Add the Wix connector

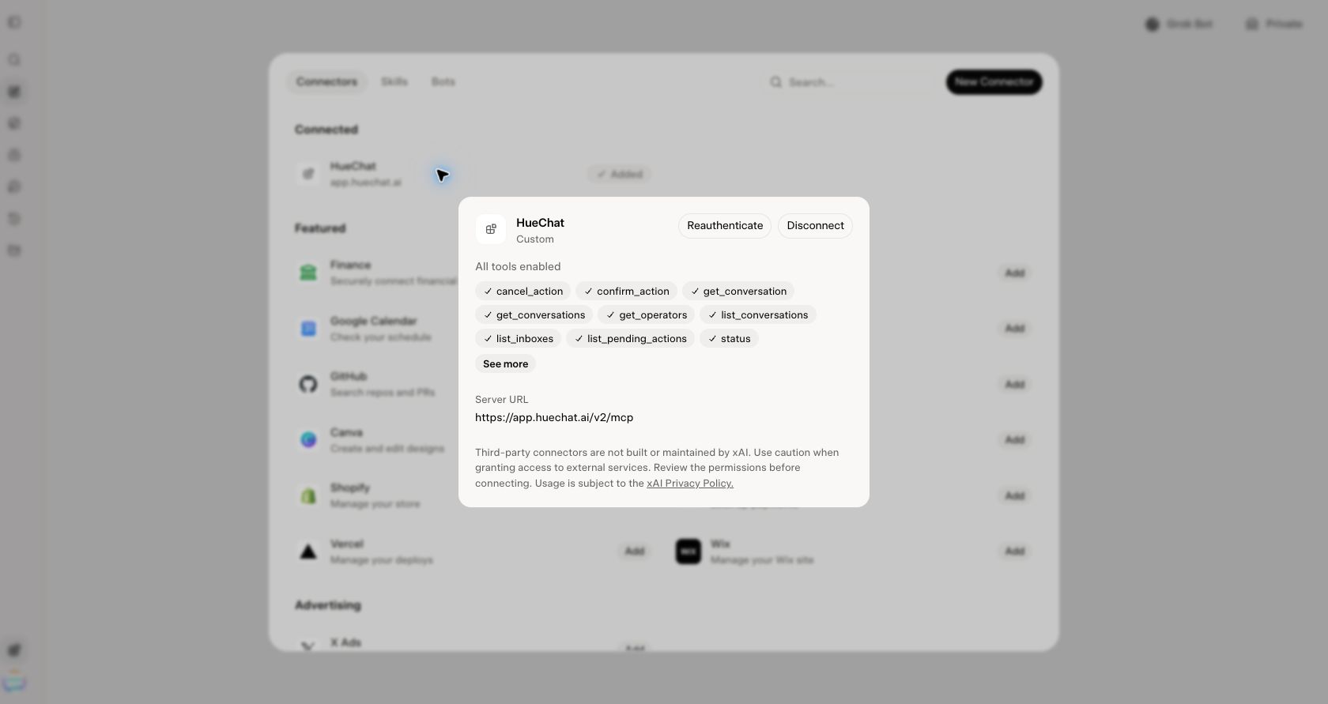(1015, 552)
